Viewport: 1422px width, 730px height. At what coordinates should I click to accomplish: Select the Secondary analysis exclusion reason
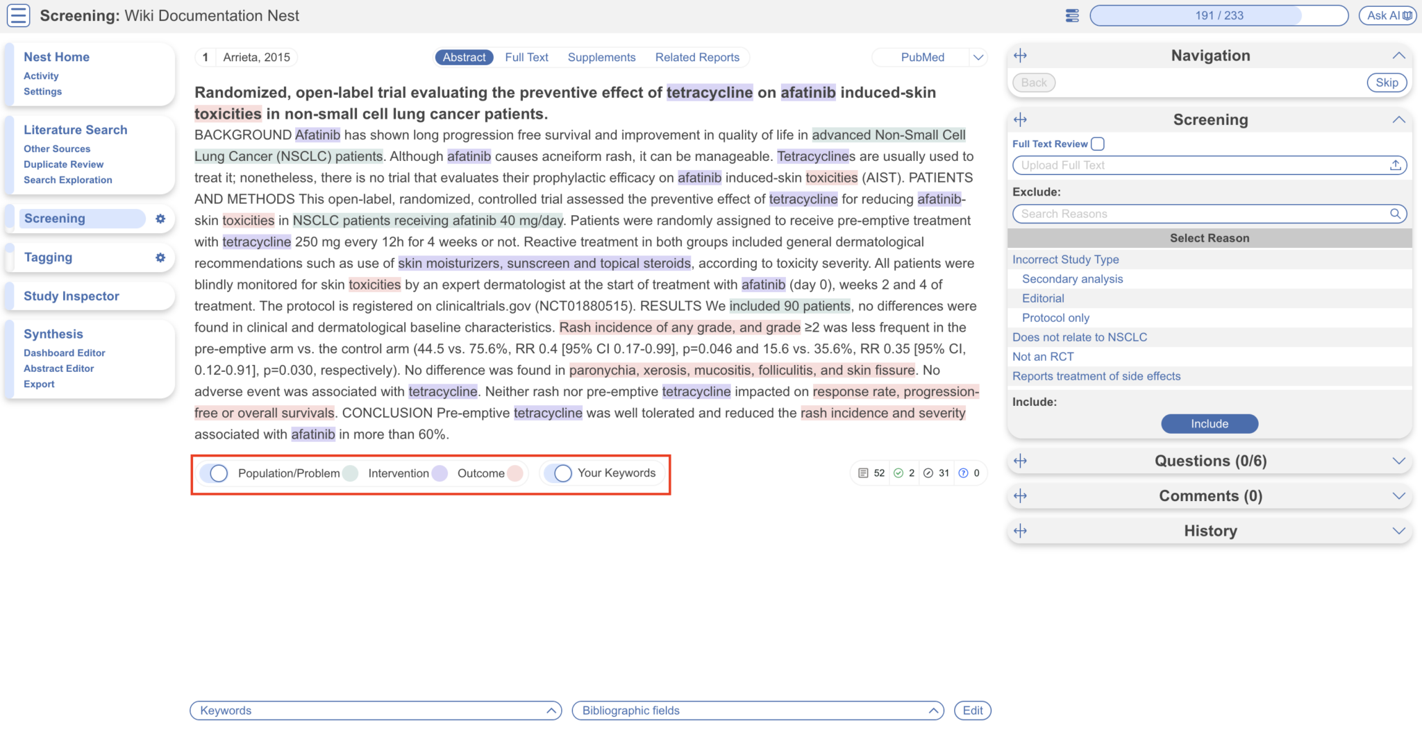pyautogui.click(x=1071, y=278)
